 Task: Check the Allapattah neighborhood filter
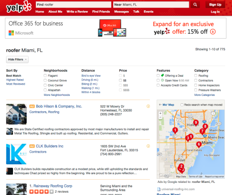tap(45, 90)
